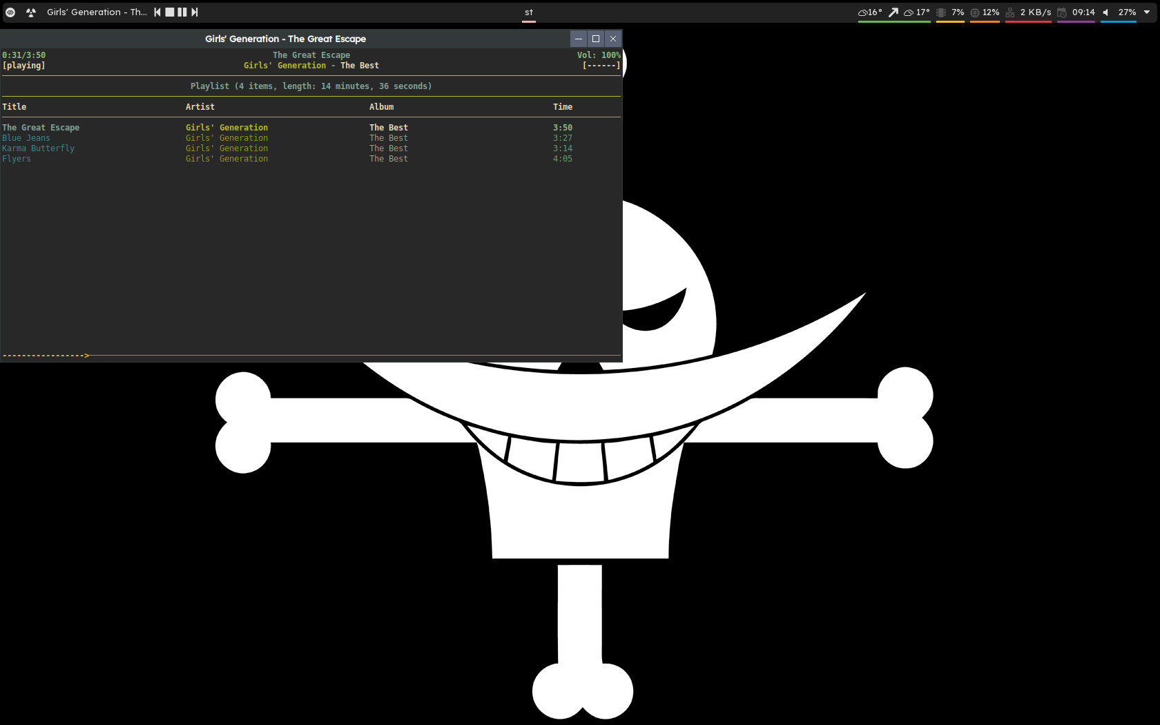This screenshot has width=1160, height=725.
Task: Pause the song with the panel pause button
Action: pyautogui.click(x=182, y=12)
